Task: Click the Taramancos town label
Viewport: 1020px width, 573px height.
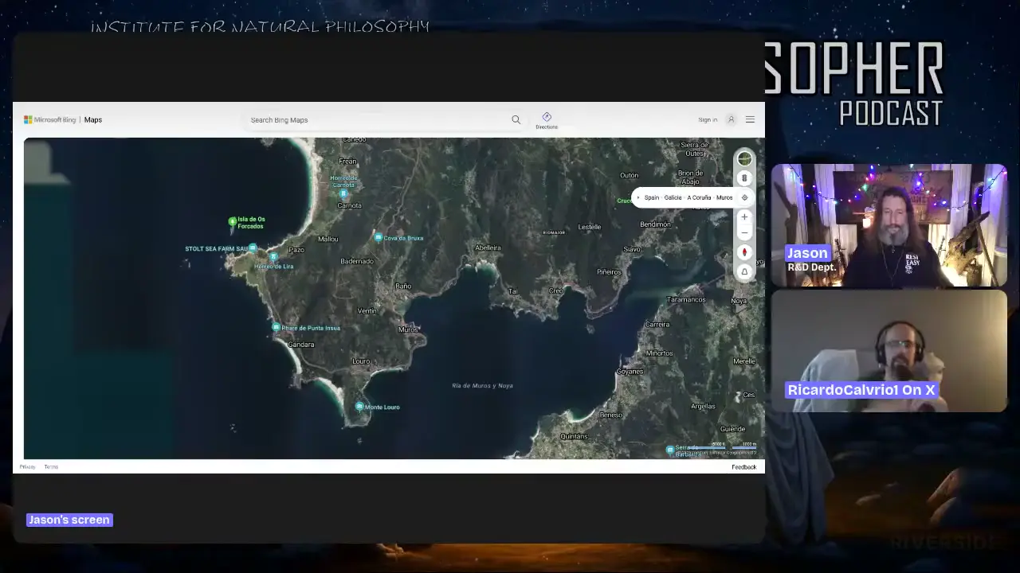Action: tap(686, 299)
